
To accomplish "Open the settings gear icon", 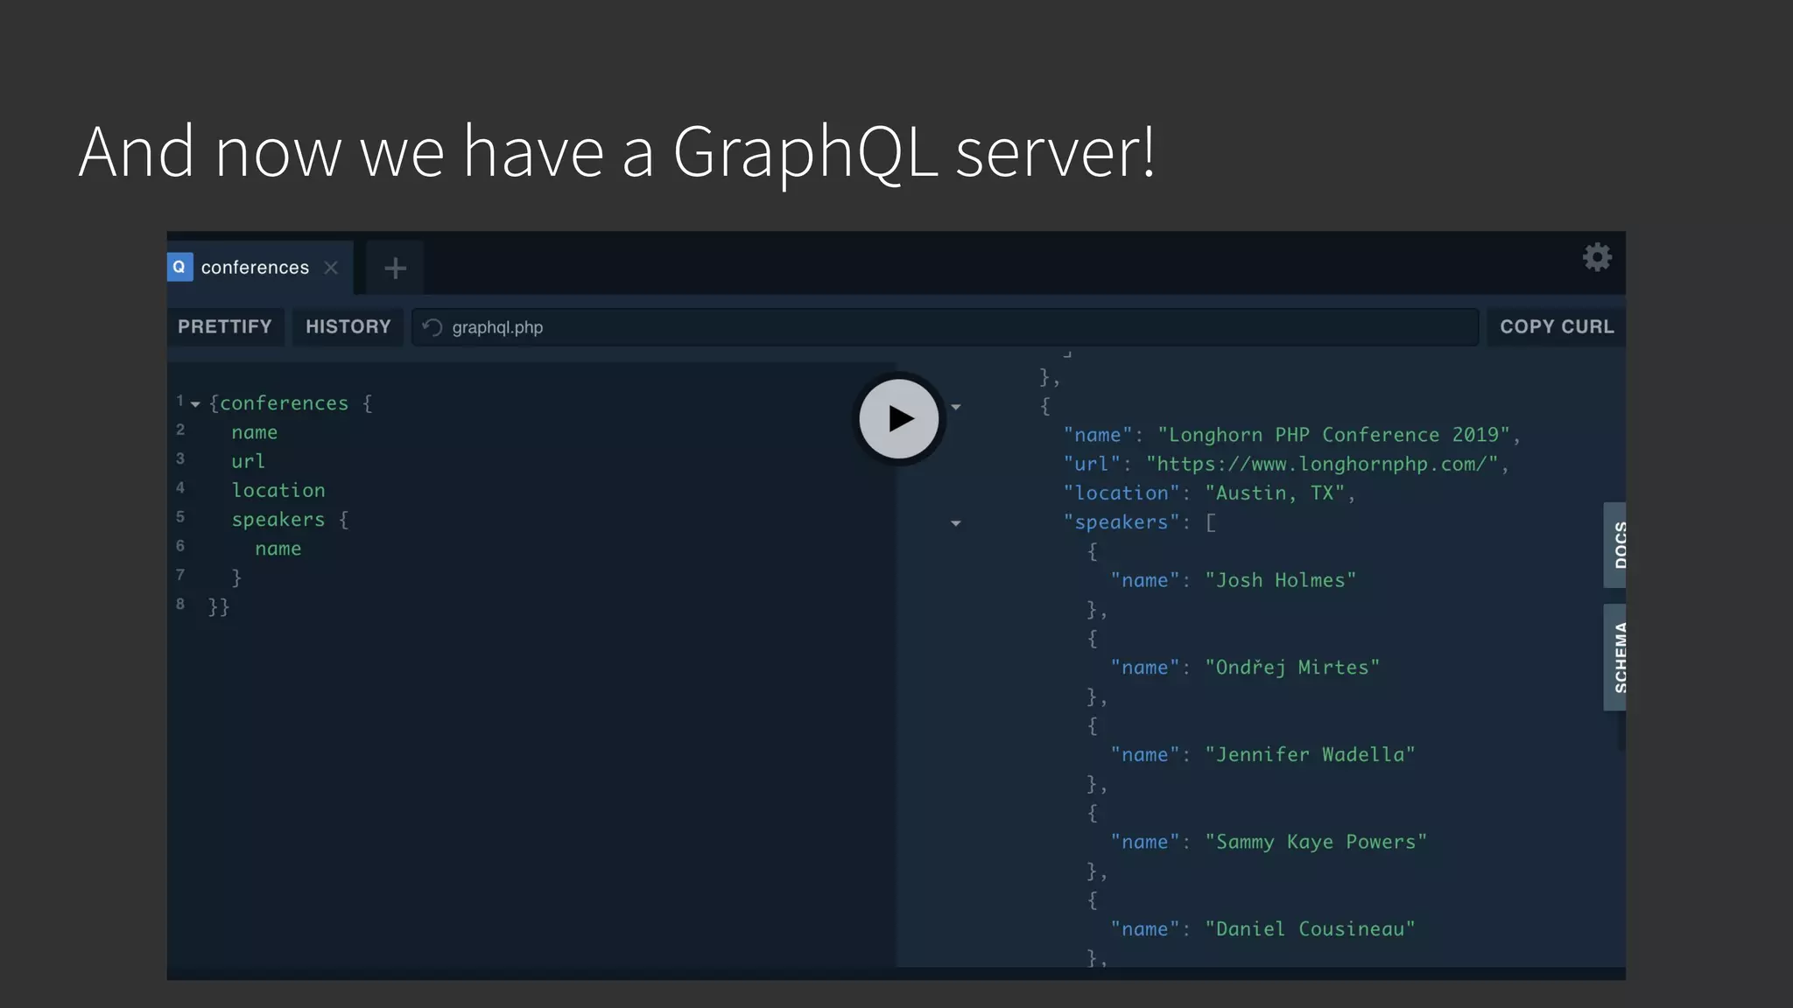I will point(1597,257).
